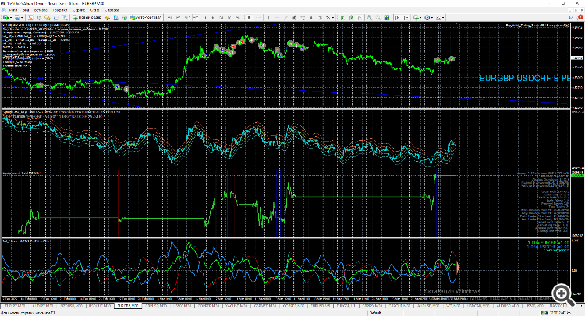Screen dimensions: 585x316
Task: Switch to the XAGUSD,M30 chart tab
Action: 236,306
